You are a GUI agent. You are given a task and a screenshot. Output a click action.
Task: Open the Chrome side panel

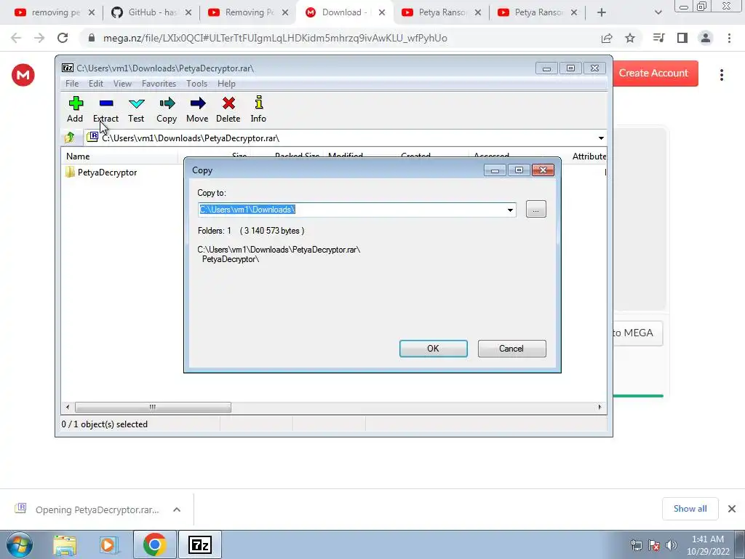(x=682, y=38)
